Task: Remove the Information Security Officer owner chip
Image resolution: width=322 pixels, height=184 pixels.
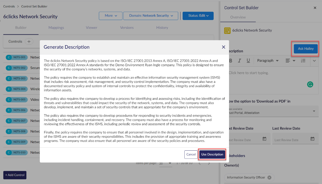Action: tap(269, 177)
